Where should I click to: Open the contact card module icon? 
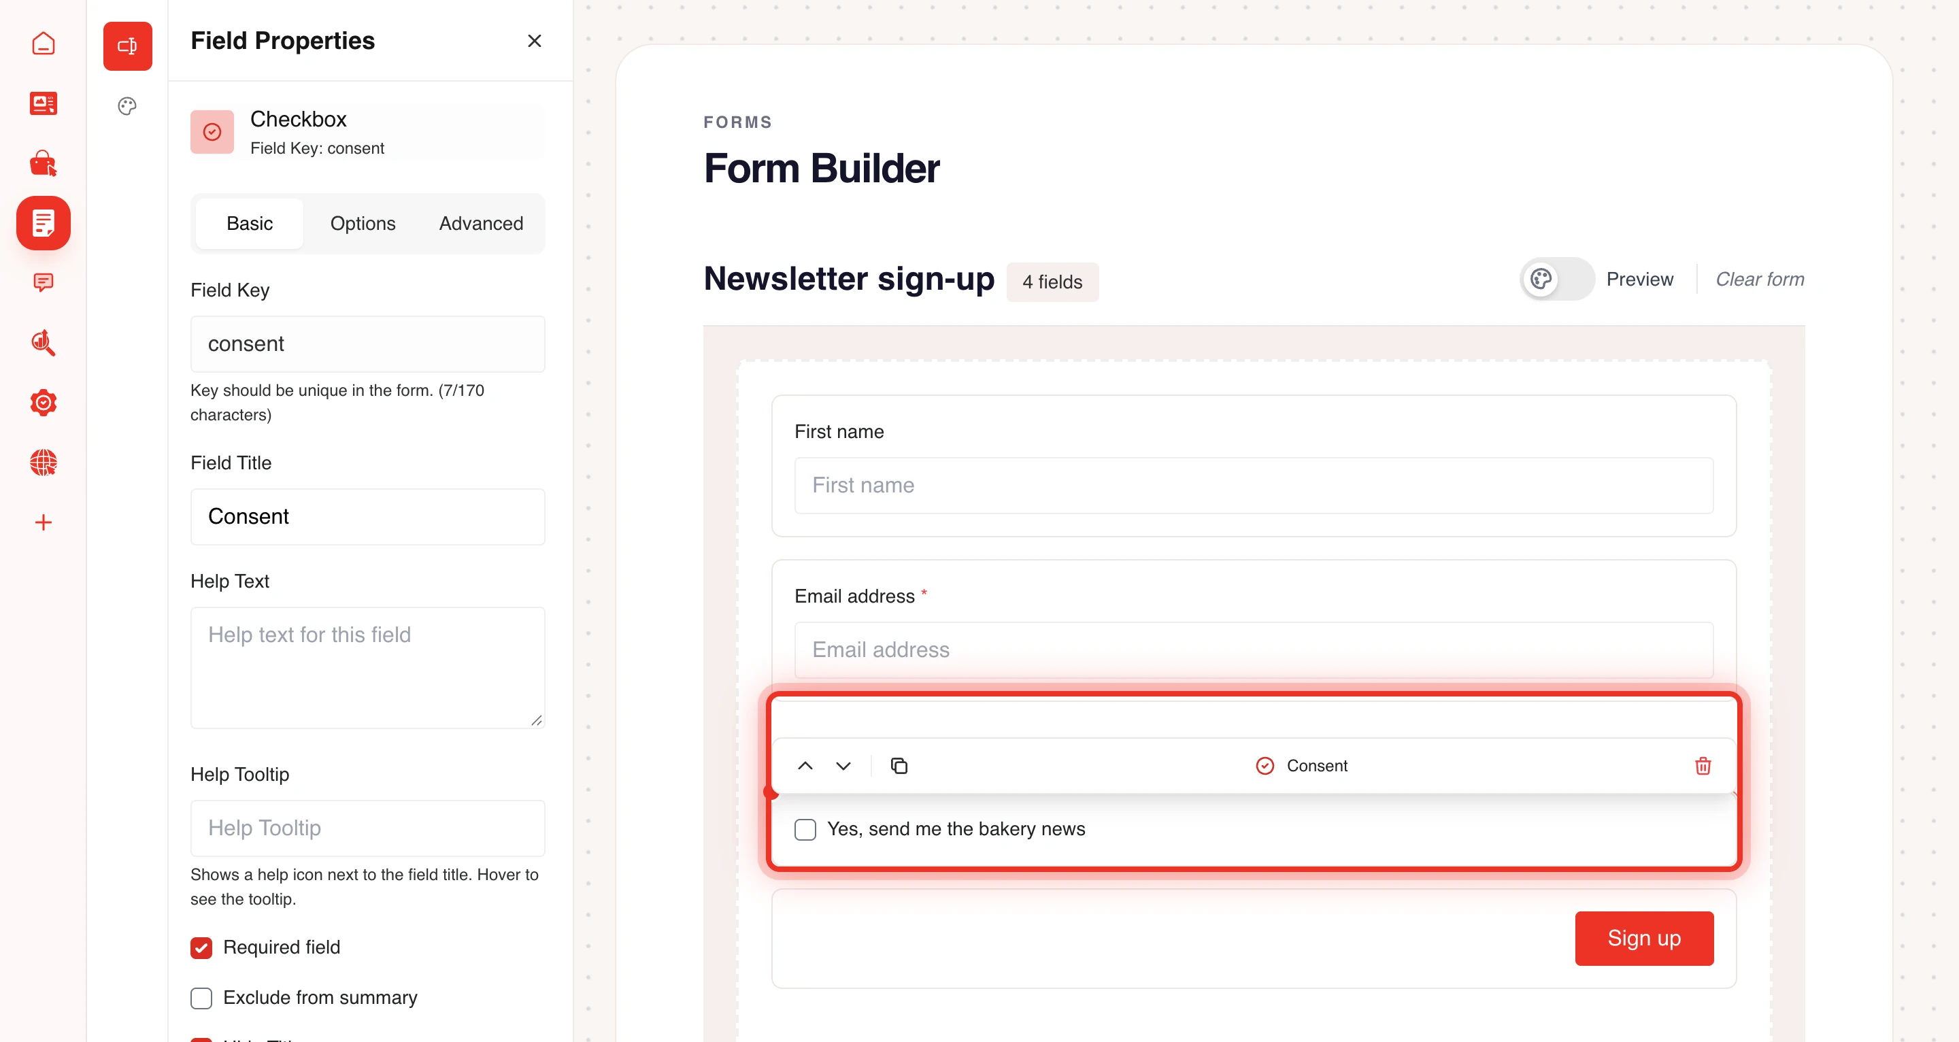[x=44, y=103]
